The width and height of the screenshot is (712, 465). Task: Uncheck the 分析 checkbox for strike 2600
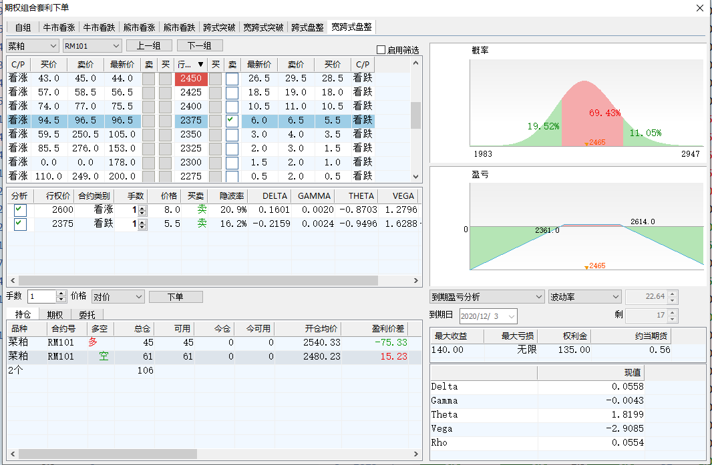click(x=19, y=209)
